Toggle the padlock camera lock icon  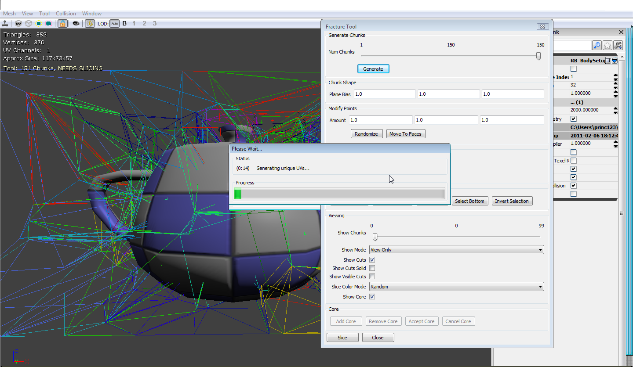pyautogui.click(x=62, y=23)
